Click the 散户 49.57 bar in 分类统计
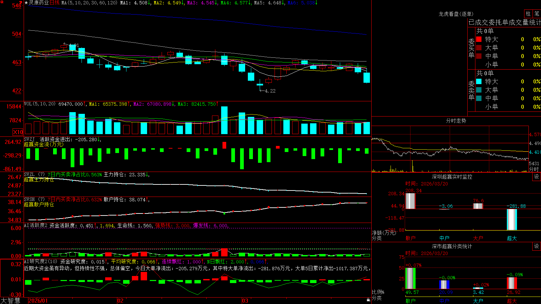Image resolution: width=541 pixels, height=304 pixels. pos(410,278)
